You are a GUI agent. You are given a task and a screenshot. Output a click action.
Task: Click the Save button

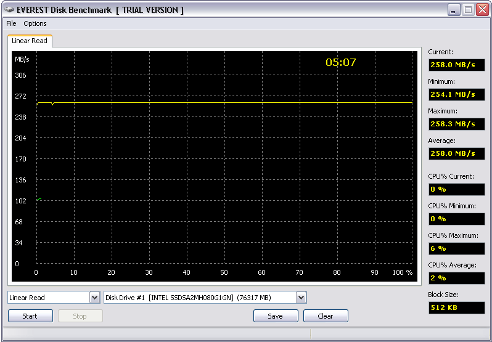pos(276,316)
